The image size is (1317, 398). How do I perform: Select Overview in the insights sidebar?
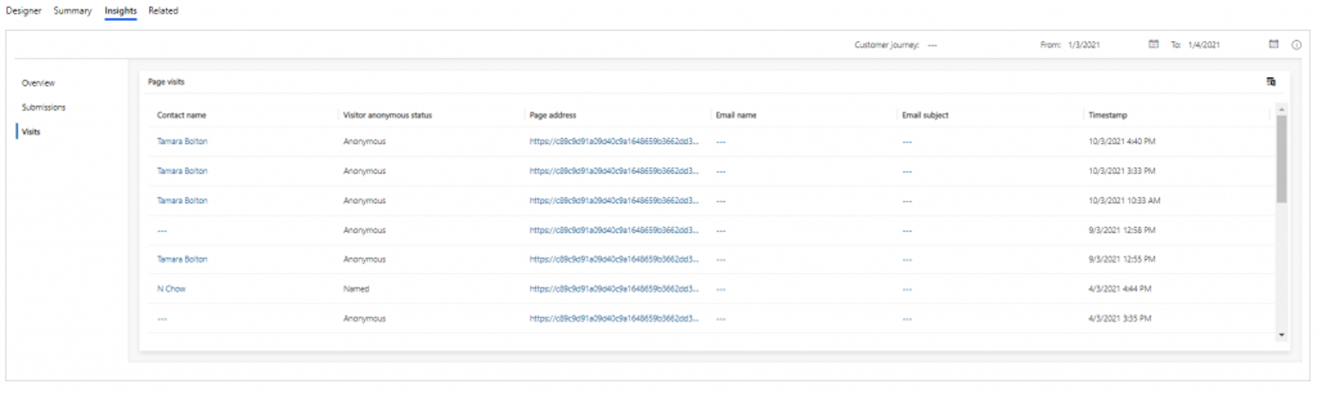[39, 83]
